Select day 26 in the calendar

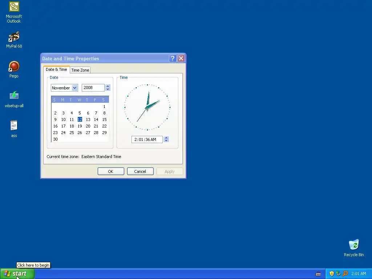coord(80,133)
